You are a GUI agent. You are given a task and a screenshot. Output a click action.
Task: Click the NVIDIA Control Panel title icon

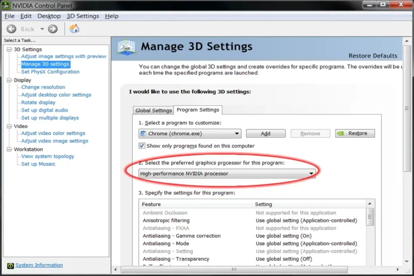click(6, 5)
